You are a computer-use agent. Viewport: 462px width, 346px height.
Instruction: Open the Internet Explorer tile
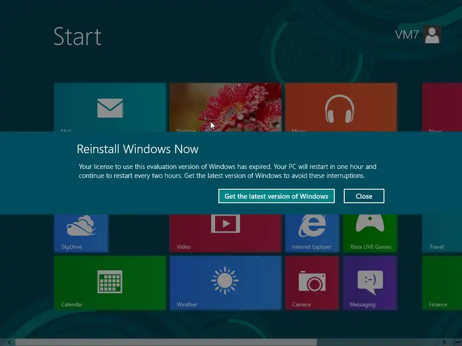[x=312, y=233]
